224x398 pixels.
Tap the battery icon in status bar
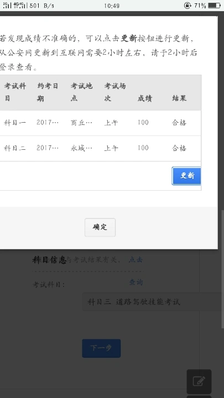pyautogui.click(x=214, y=6)
